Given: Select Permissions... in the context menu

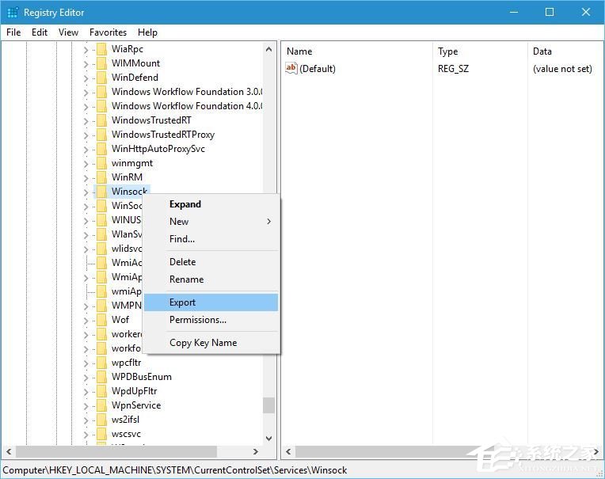Looking at the screenshot, I should click(x=198, y=320).
